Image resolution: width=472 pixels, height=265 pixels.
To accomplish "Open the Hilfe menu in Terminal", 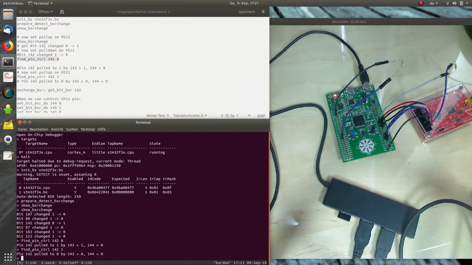I will (101, 129).
